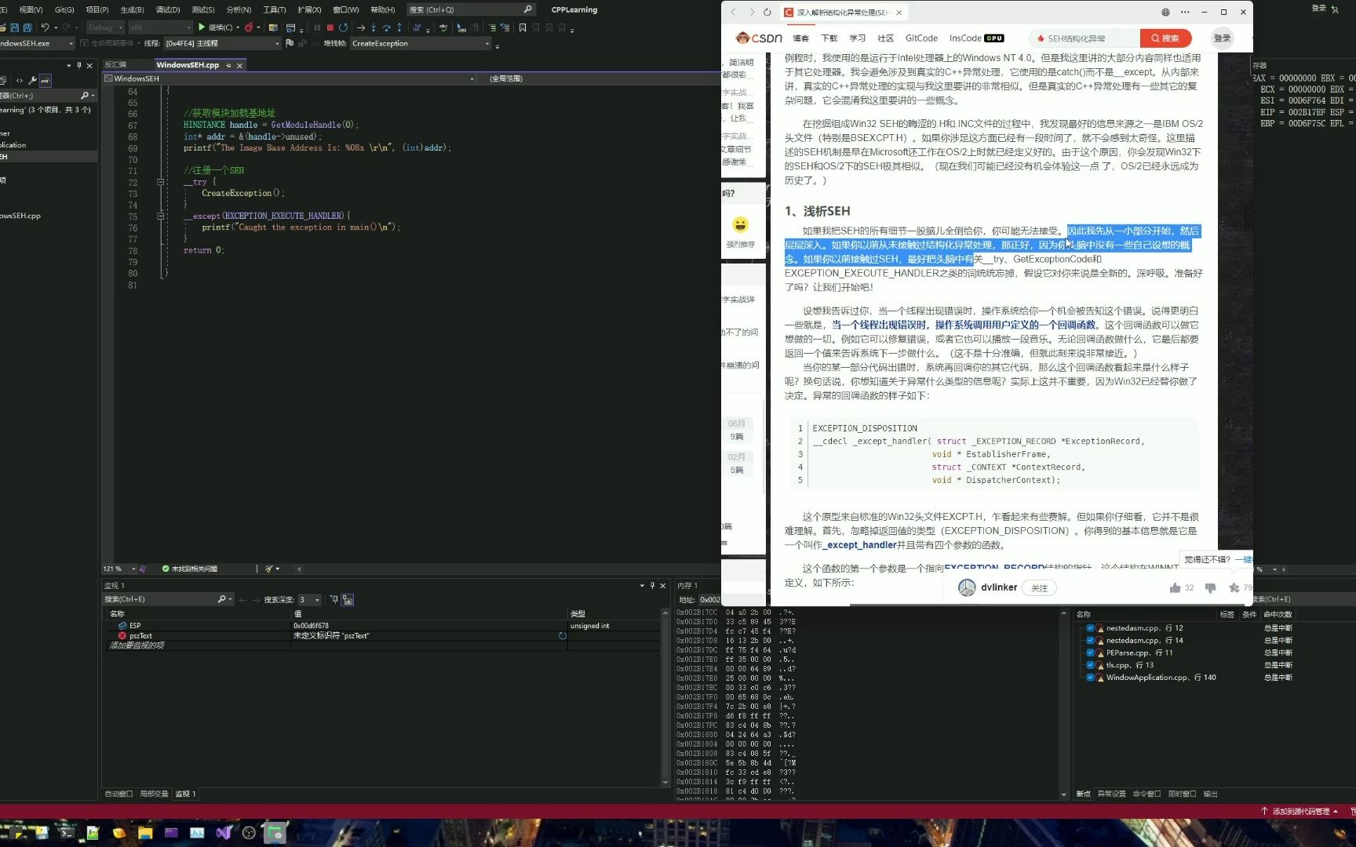Switch to the 反汇编 disassembly tab
Image resolution: width=1356 pixels, height=847 pixels.
pyautogui.click(x=115, y=65)
